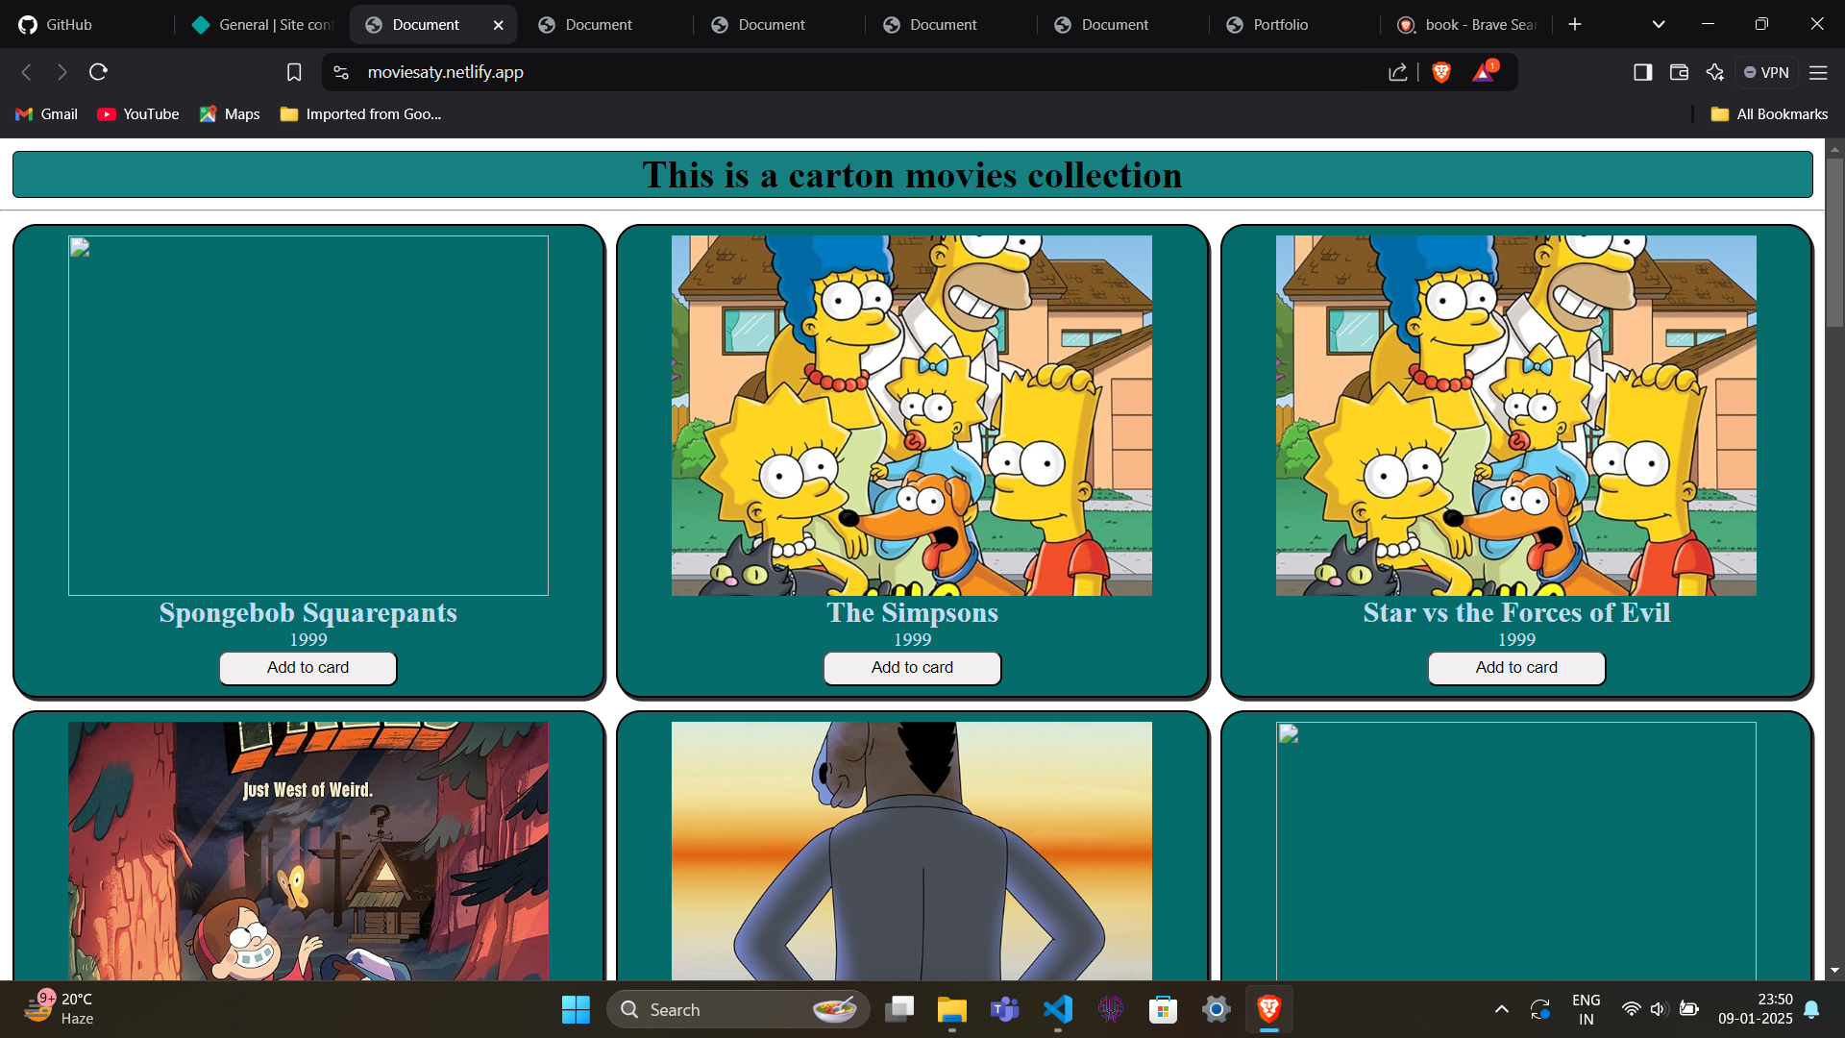This screenshot has width=1845, height=1038.
Task: Switch to the second Document tab
Action: tap(608, 25)
